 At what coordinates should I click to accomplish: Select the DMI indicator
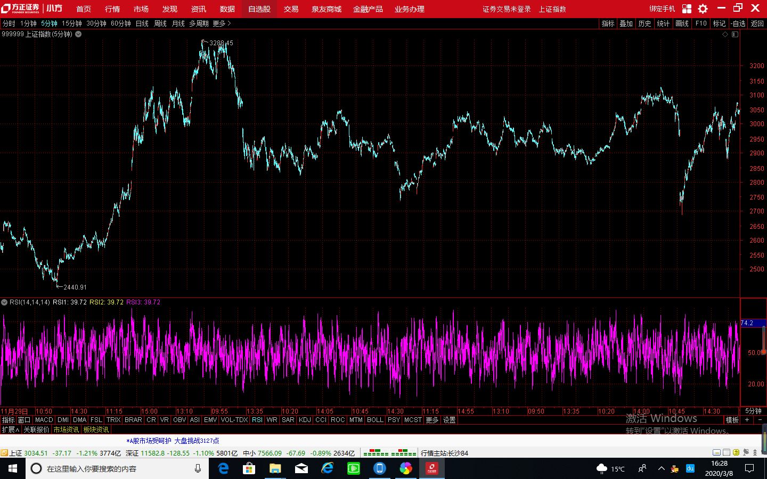[x=63, y=420]
